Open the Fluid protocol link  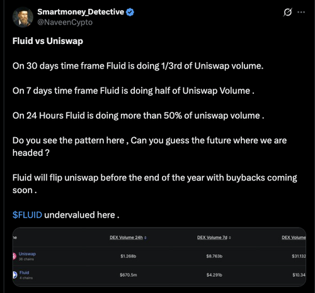(x=25, y=272)
